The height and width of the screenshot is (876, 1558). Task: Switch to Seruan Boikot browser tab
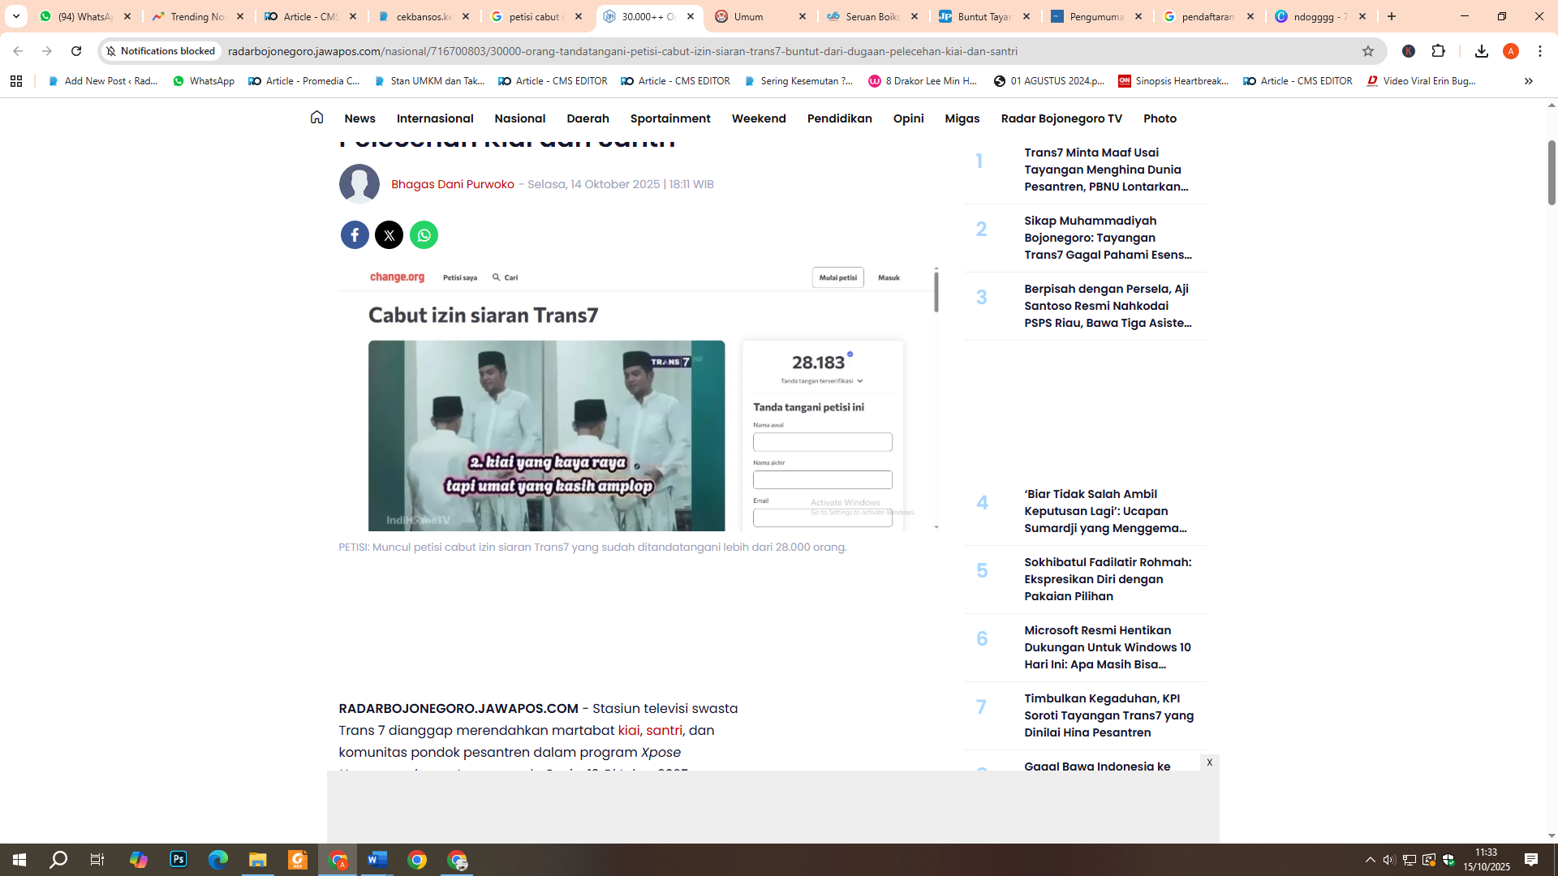coord(872,16)
